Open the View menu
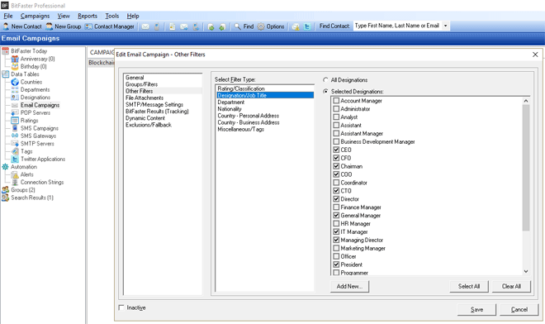This screenshot has width=545, height=324. tap(64, 16)
